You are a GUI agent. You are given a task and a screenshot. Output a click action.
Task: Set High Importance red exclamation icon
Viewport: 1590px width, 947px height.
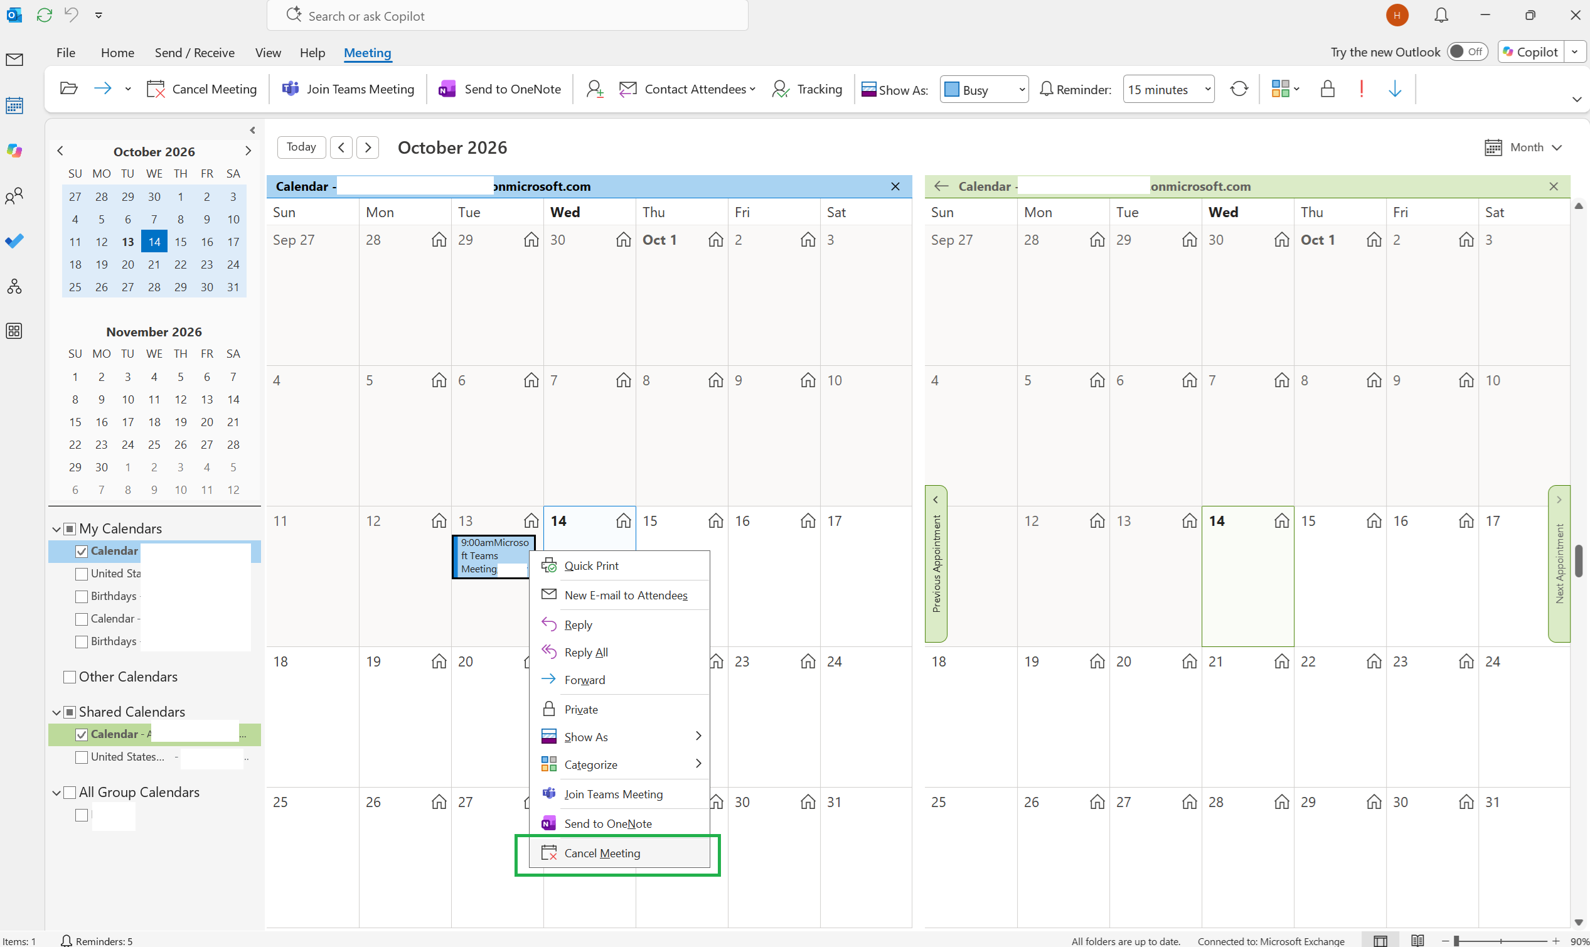point(1362,88)
